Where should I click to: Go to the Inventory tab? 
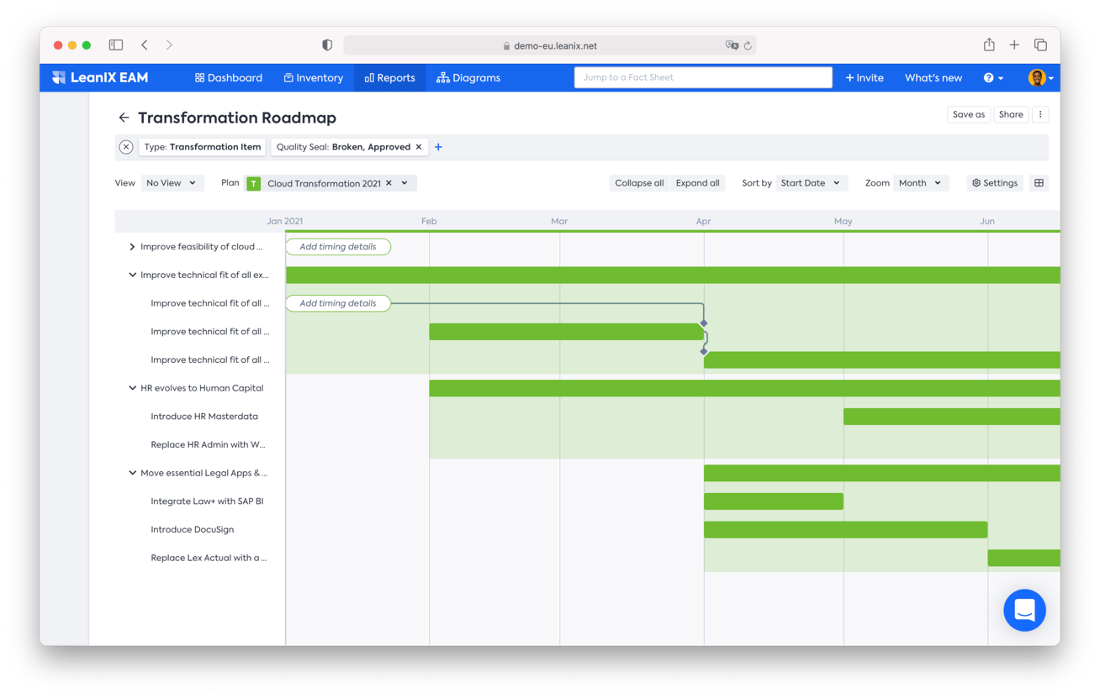[x=313, y=78]
